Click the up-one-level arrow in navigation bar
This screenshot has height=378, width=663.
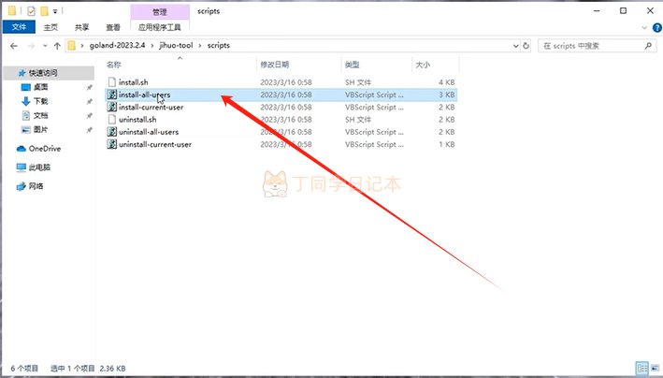[57, 45]
